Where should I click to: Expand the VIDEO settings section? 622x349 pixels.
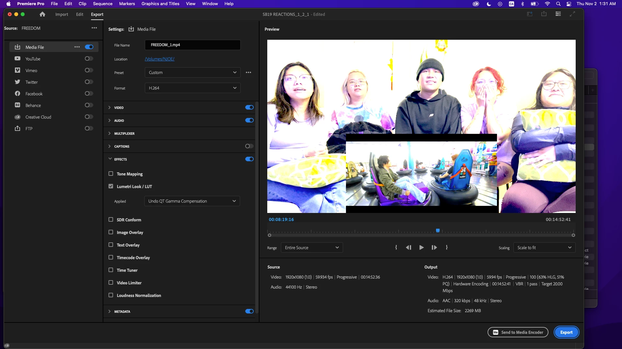click(x=109, y=108)
